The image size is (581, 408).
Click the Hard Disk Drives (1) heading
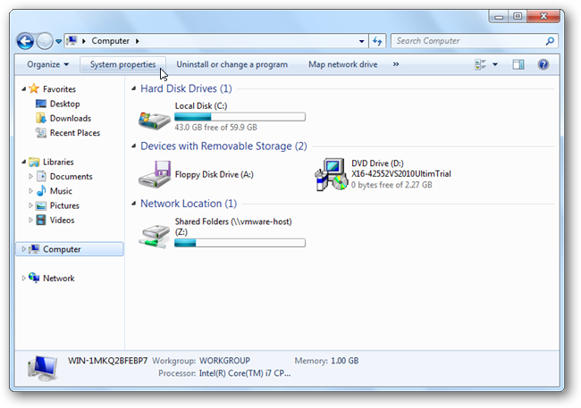click(186, 88)
